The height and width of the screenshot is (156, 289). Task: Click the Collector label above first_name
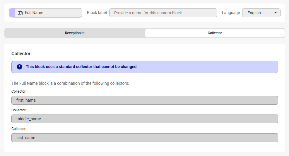18,91
